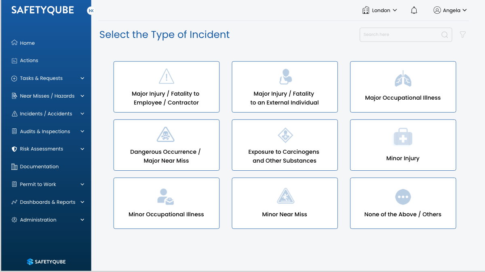Click the Search here input field
Screen dimensions: 485x272
[x=406, y=35]
